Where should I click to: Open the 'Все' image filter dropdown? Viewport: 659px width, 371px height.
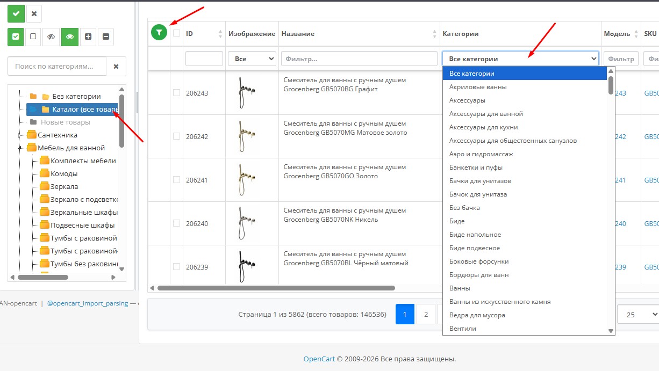252,59
